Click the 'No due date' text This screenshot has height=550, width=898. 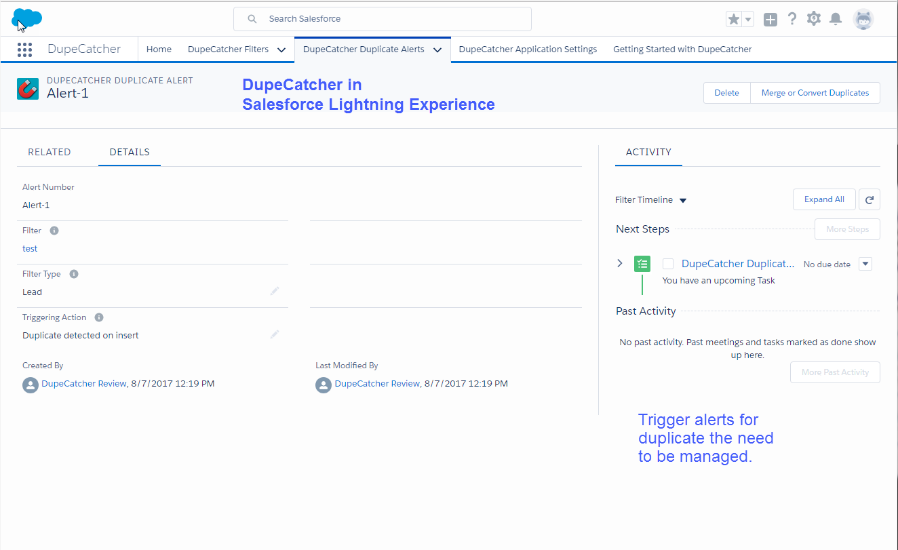pos(827,264)
